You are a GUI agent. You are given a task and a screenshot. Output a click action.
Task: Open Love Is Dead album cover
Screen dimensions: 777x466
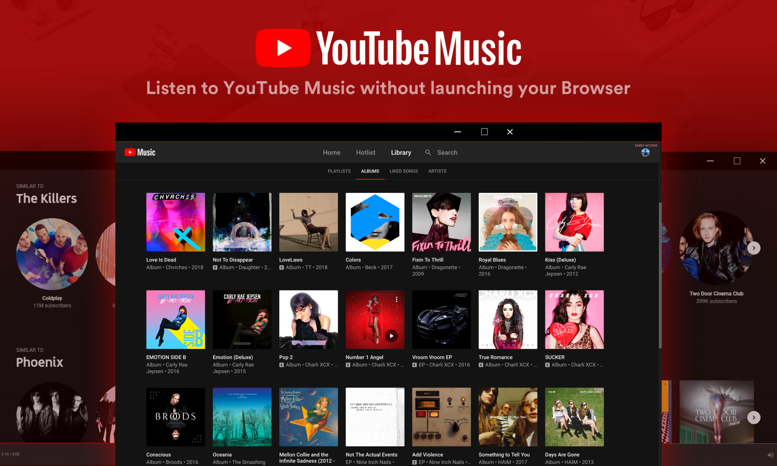(x=176, y=222)
